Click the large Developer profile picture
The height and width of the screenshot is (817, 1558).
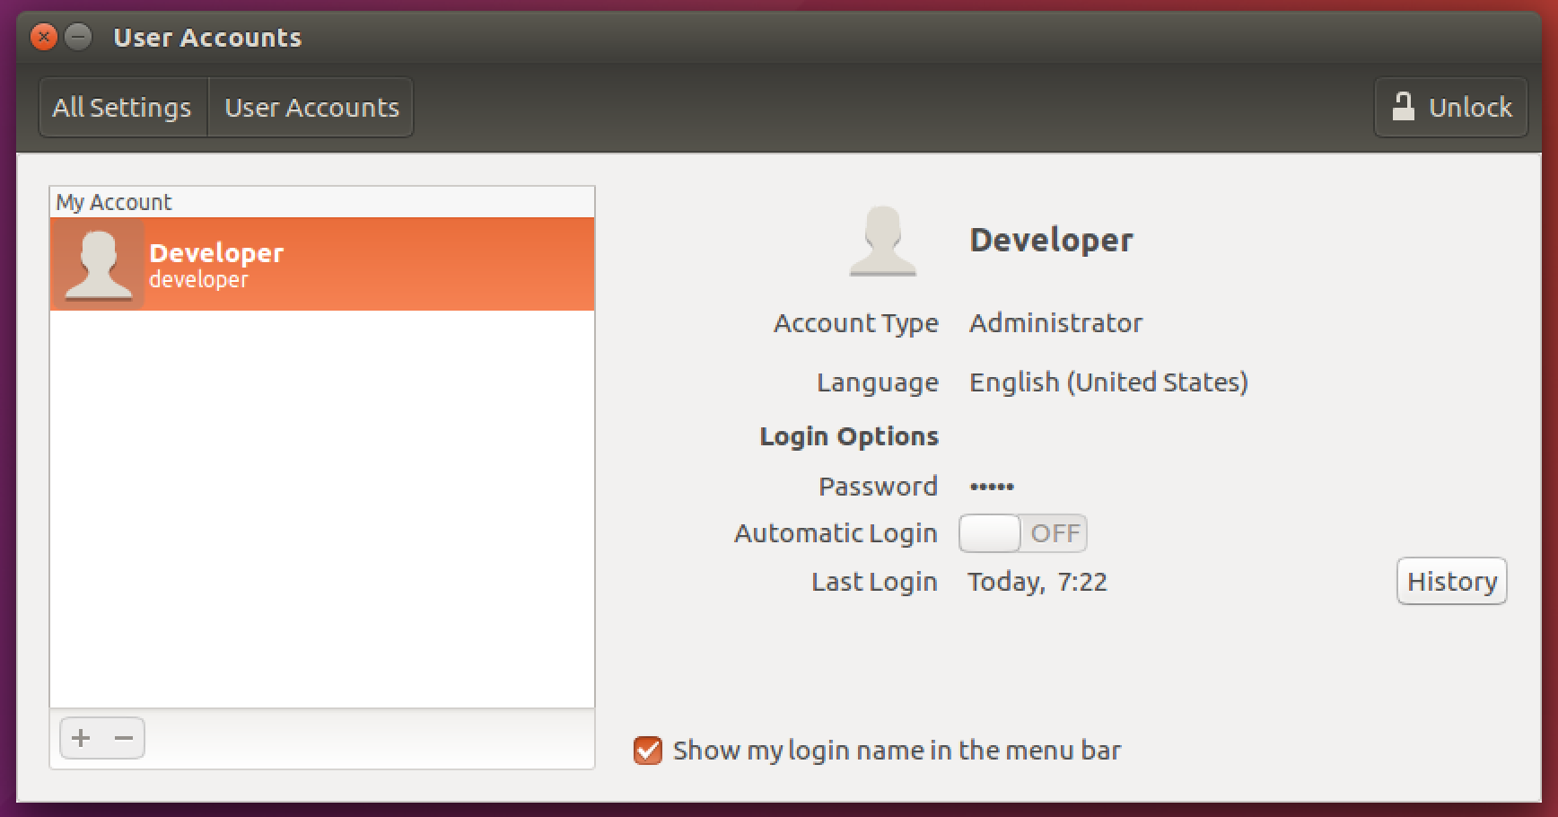click(882, 241)
